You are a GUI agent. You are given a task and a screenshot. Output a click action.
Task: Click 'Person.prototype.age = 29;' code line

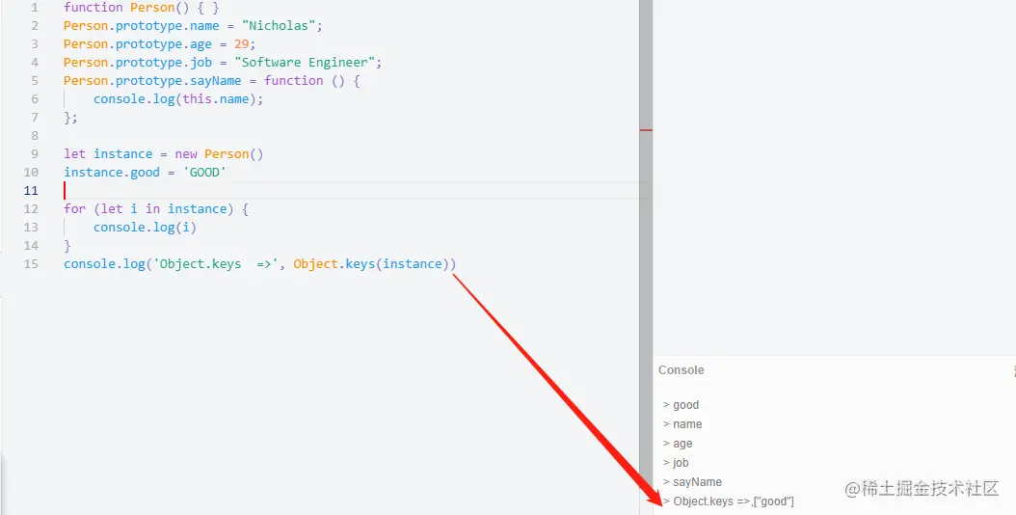point(159,44)
